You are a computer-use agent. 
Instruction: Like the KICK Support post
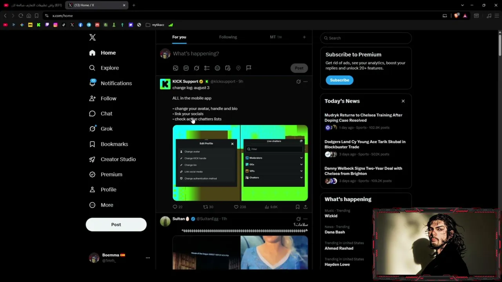(240, 207)
